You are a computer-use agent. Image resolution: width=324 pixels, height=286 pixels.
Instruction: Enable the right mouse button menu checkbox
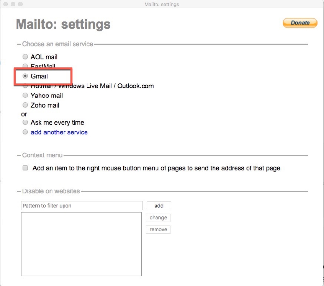(x=25, y=168)
